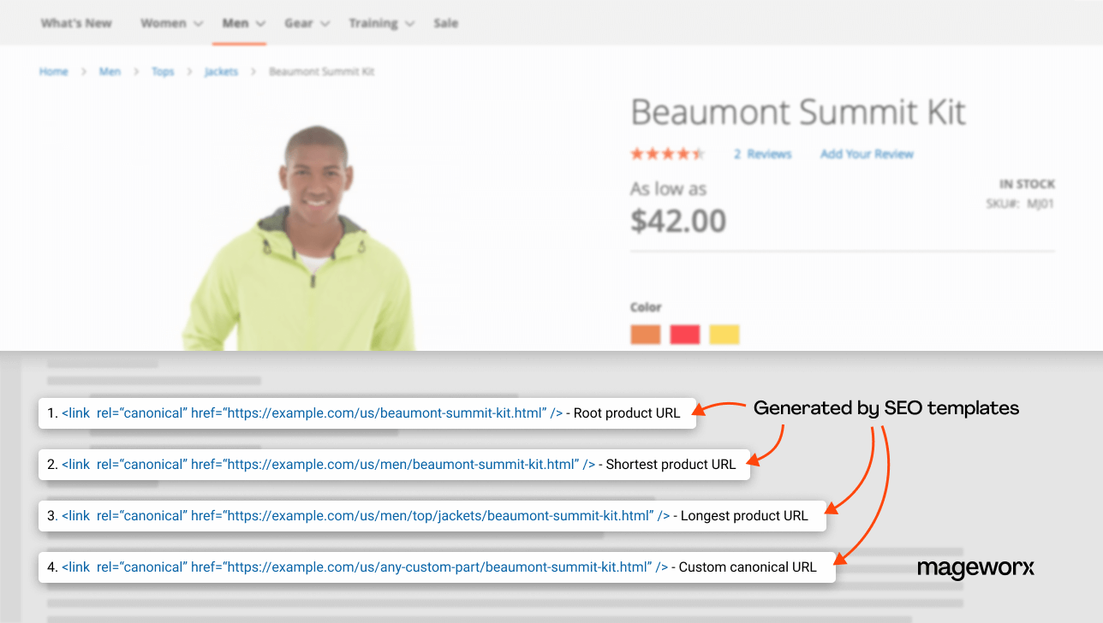The width and height of the screenshot is (1103, 623).
Task: Open the Training dropdown menu
Action: [374, 23]
